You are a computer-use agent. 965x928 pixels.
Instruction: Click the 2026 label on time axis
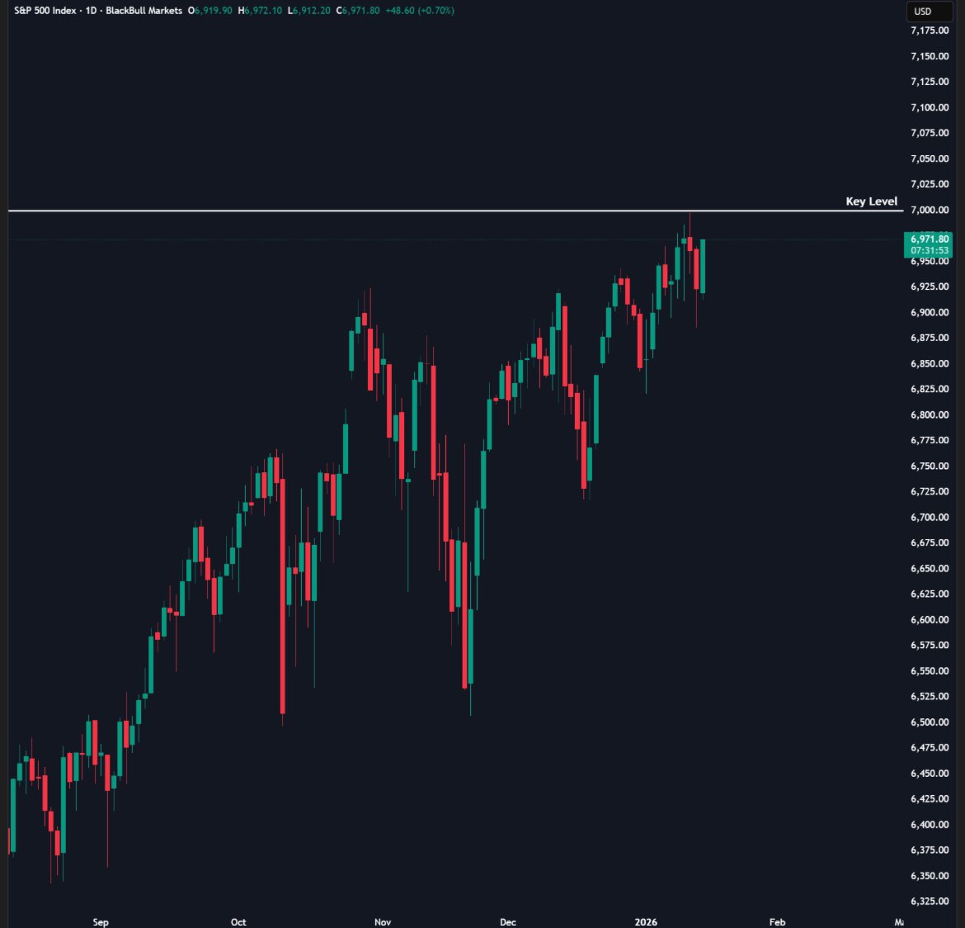(x=646, y=922)
